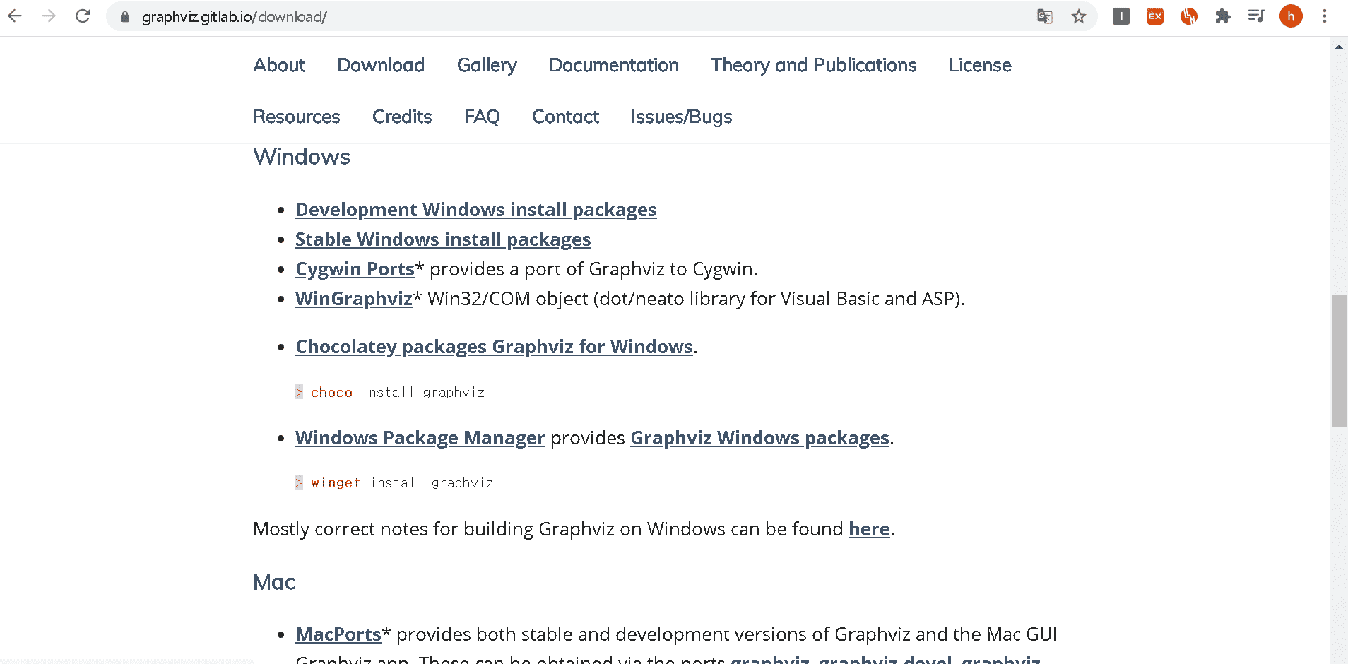Click the Windows section heading
Image resolution: width=1348 pixels, height=664 pixels.
click(x=302, y=157)
